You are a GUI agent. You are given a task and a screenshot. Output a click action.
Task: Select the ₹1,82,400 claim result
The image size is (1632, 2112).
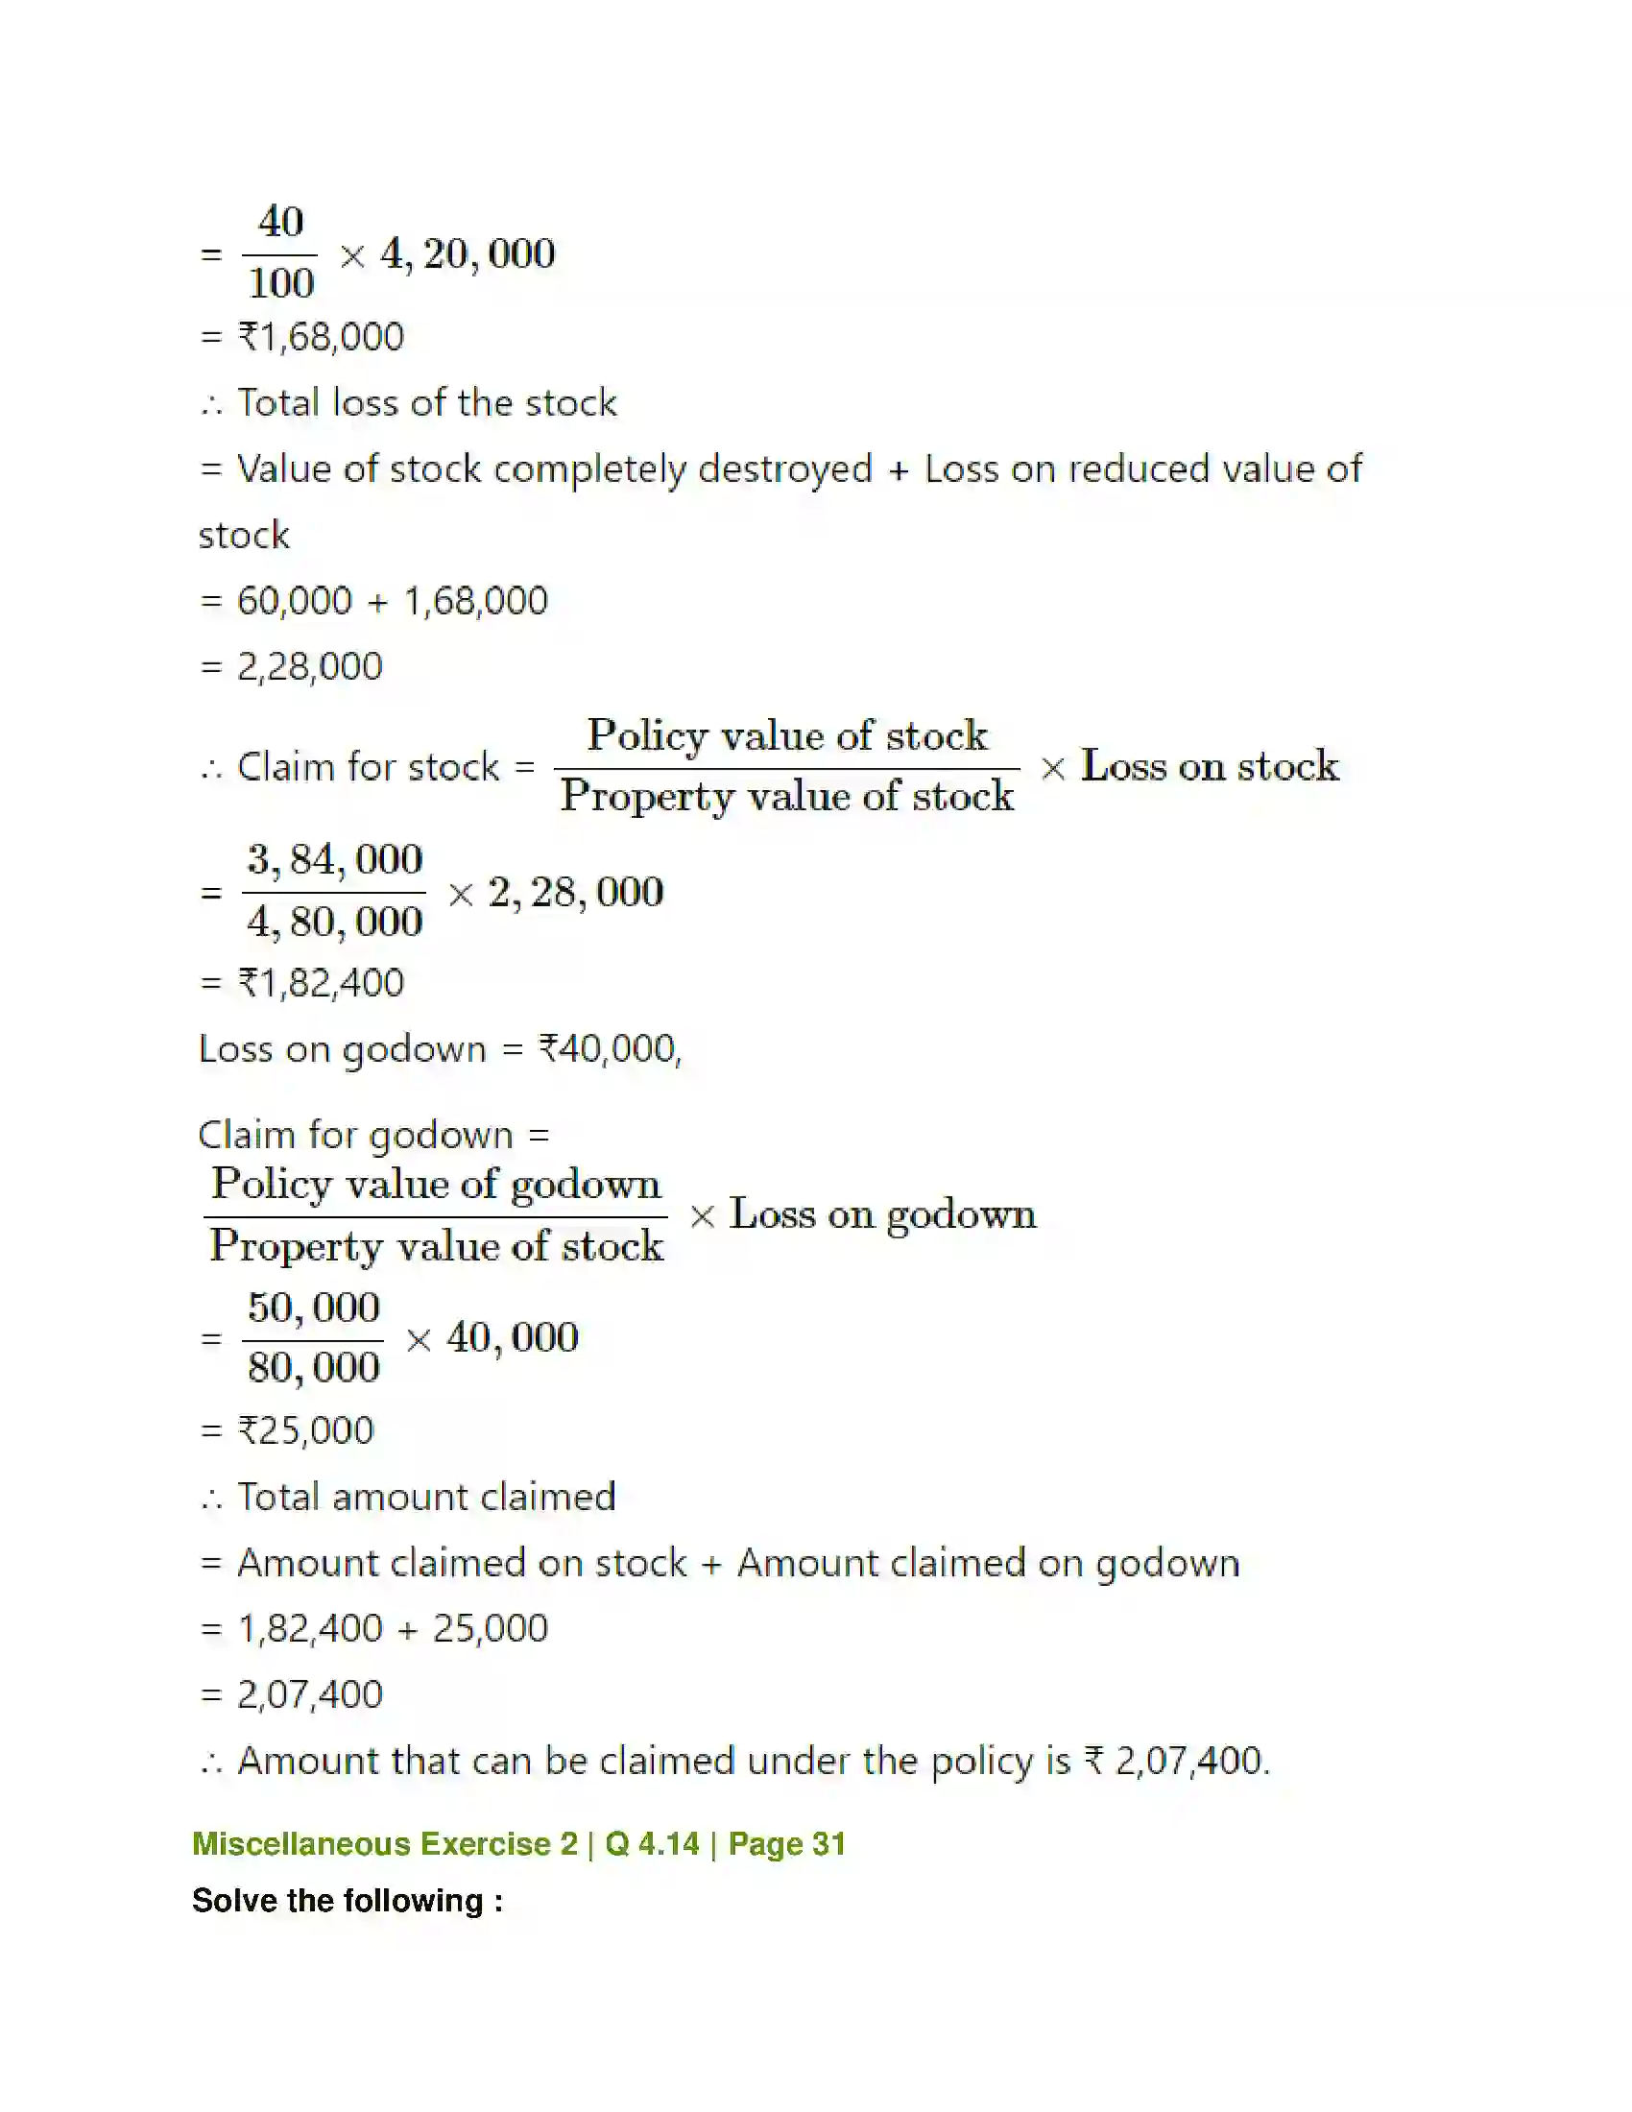302,982
